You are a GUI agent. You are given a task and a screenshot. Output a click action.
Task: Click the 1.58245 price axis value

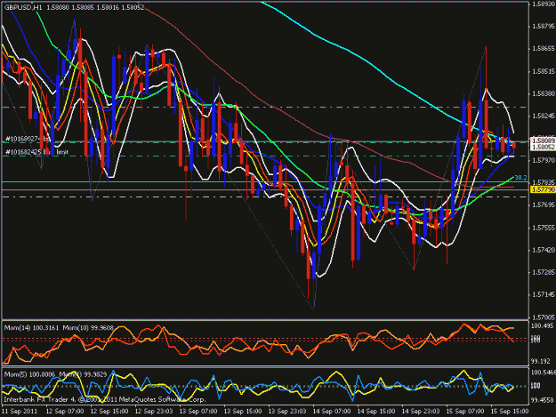(544, 116)
